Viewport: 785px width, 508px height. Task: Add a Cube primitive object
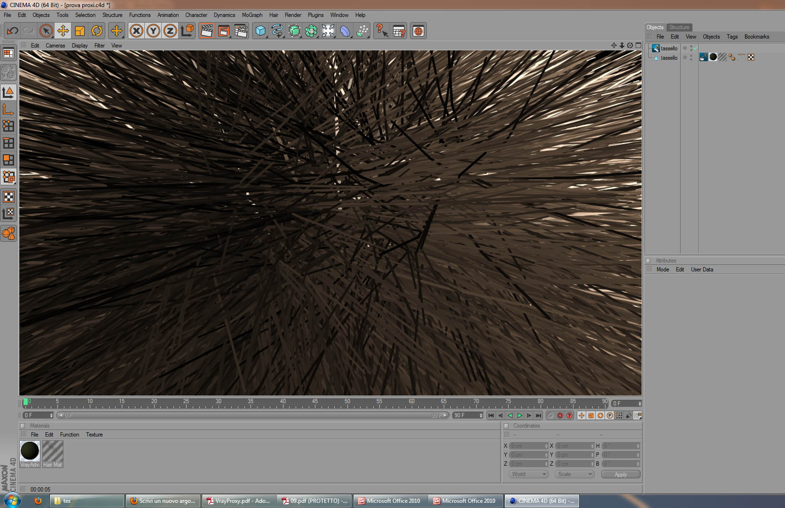260,31
